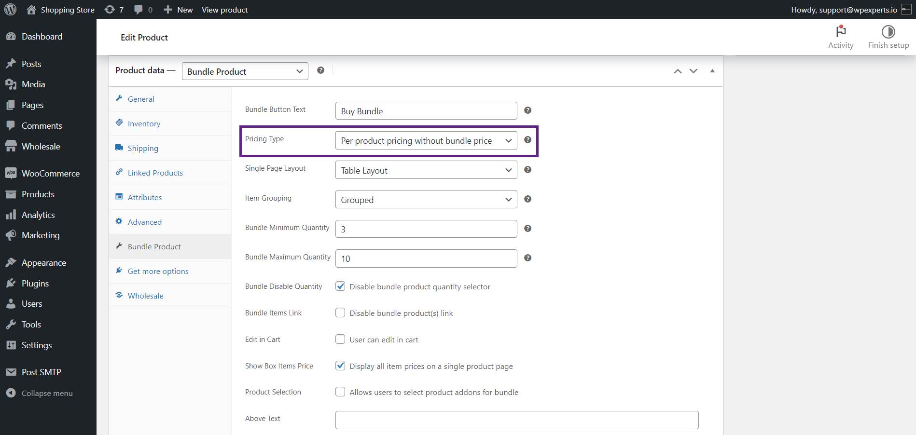Enable User can edit in cart checkbox

pos(340,340)
